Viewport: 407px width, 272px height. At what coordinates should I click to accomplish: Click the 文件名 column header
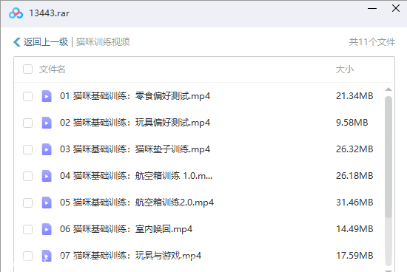click(x=53, y=69)
